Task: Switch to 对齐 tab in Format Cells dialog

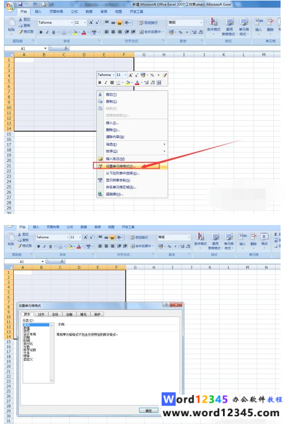Action: 41,314
